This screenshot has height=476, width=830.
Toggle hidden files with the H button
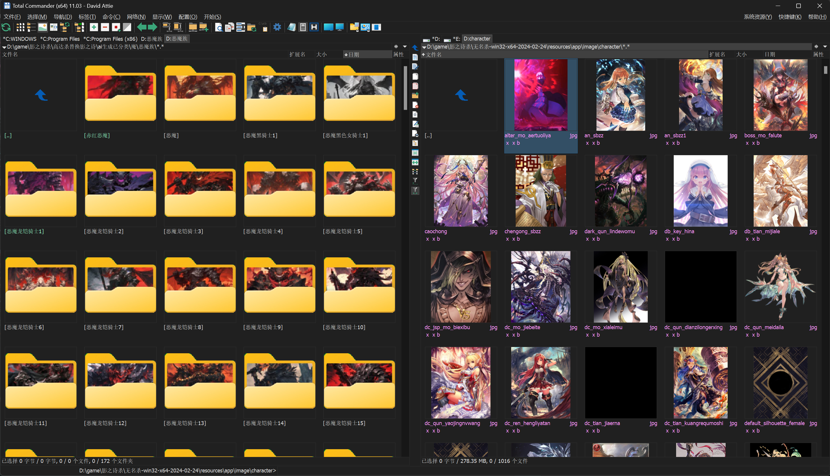[x=314, y=27]
